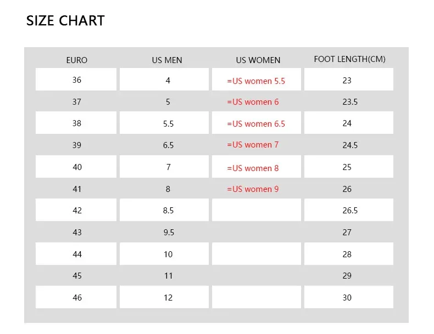Click the FOOT LENGTH(CM) column header
This screenshot has width=434, height=334.
click(349, 59)
